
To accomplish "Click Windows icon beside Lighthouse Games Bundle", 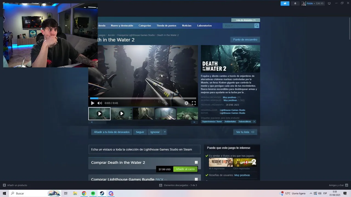I will [196, 179].
